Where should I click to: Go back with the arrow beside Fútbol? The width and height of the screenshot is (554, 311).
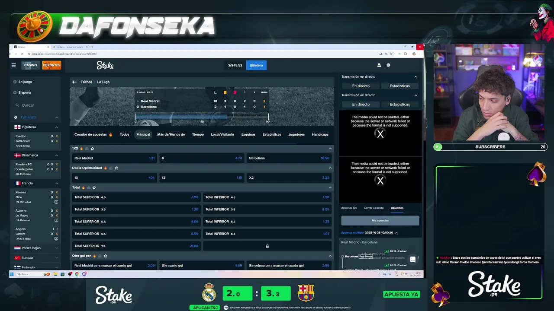coord(74,82)
